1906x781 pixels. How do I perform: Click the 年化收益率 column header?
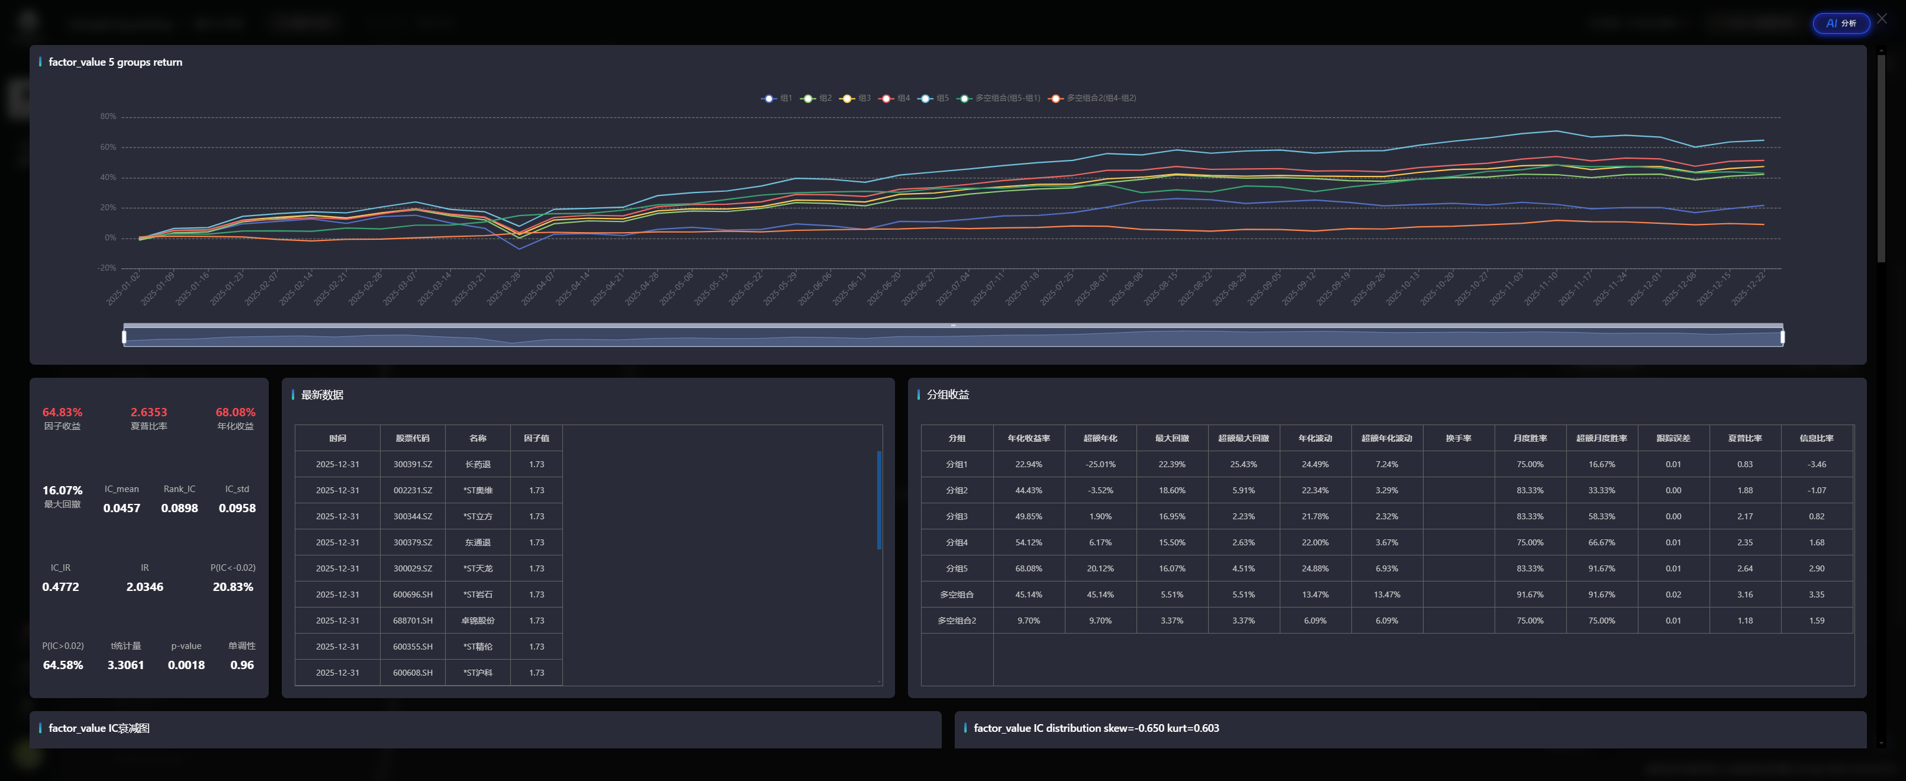1029,438
